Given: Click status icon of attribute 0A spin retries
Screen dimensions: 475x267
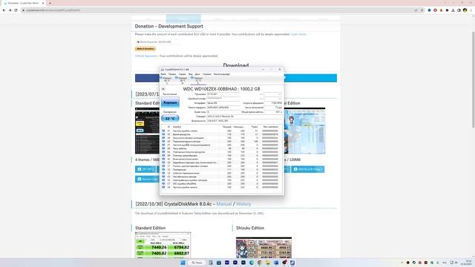Looking at the screenshot, I should [x=163, y=152].
